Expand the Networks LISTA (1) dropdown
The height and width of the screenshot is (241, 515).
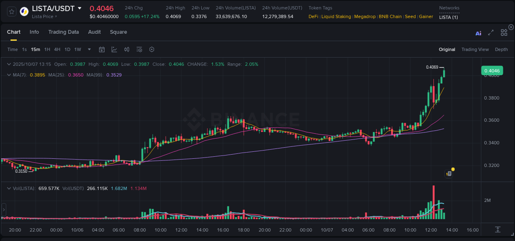pyautogui.click(x=448, y=17)
